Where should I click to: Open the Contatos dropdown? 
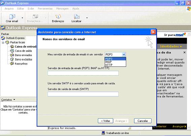tap(14, 100)
